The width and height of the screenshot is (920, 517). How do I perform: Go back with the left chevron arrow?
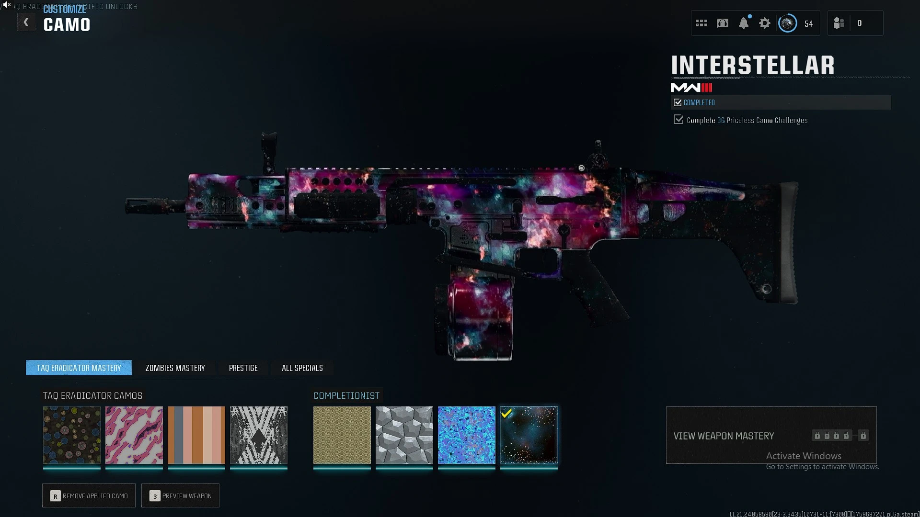[26, 22]
